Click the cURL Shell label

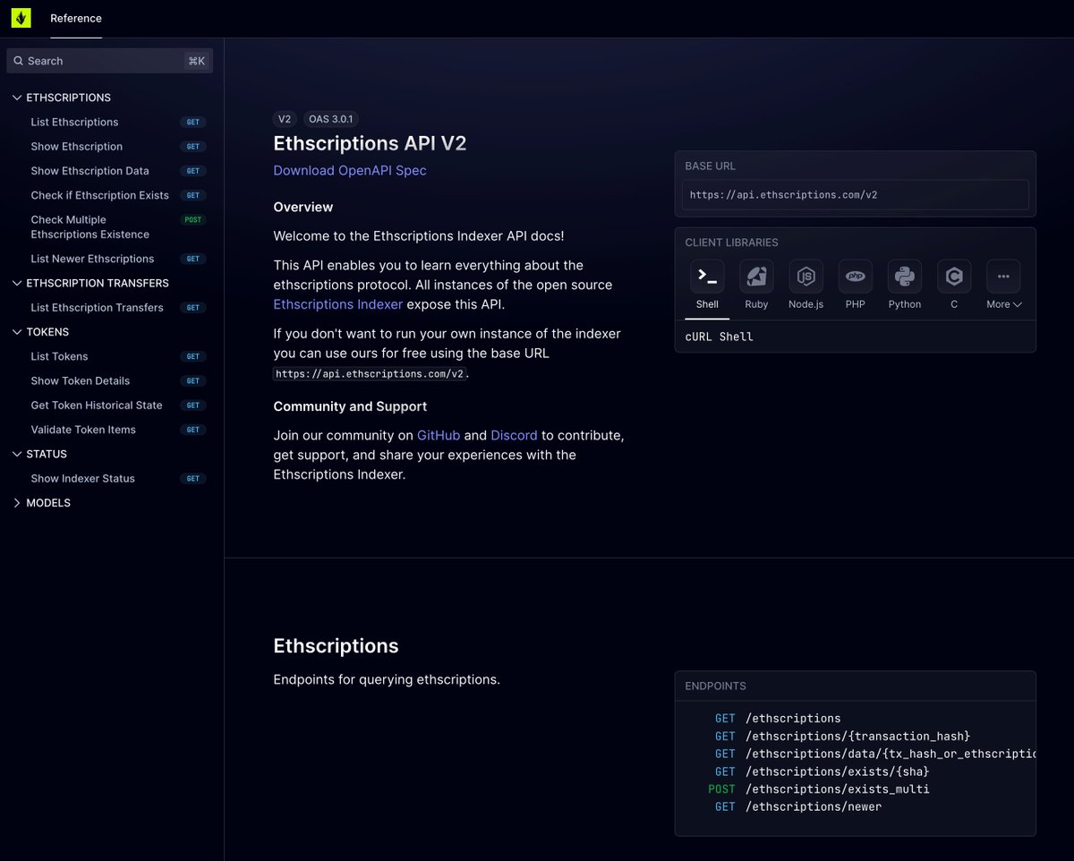point(720,337)
